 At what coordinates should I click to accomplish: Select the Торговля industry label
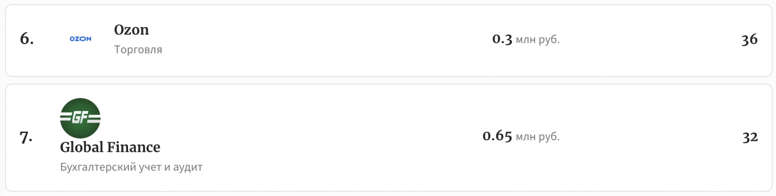click(138, 49)
